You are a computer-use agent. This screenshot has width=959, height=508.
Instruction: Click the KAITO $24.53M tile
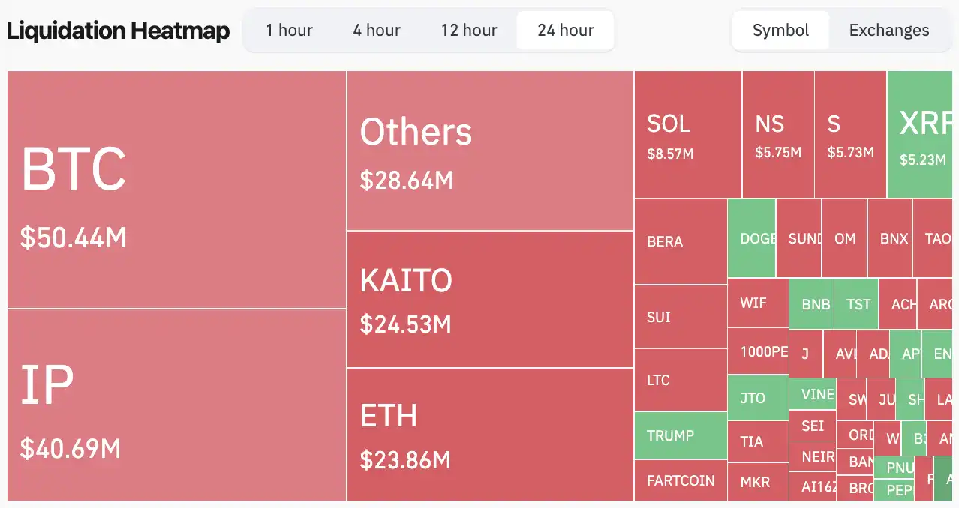[490, 299]
